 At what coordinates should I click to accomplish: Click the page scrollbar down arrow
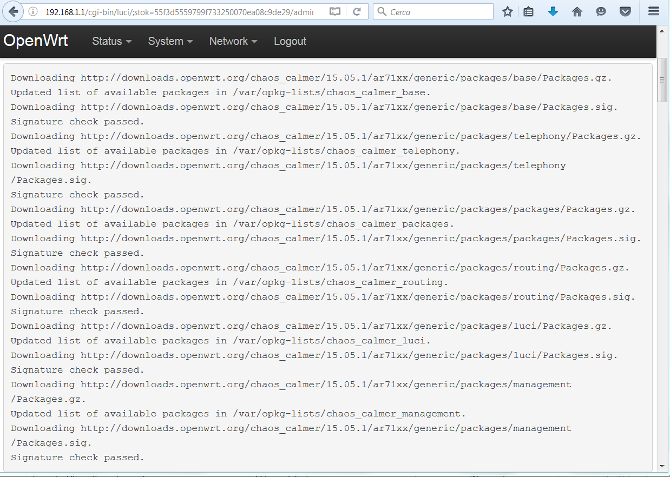(662, 466)
